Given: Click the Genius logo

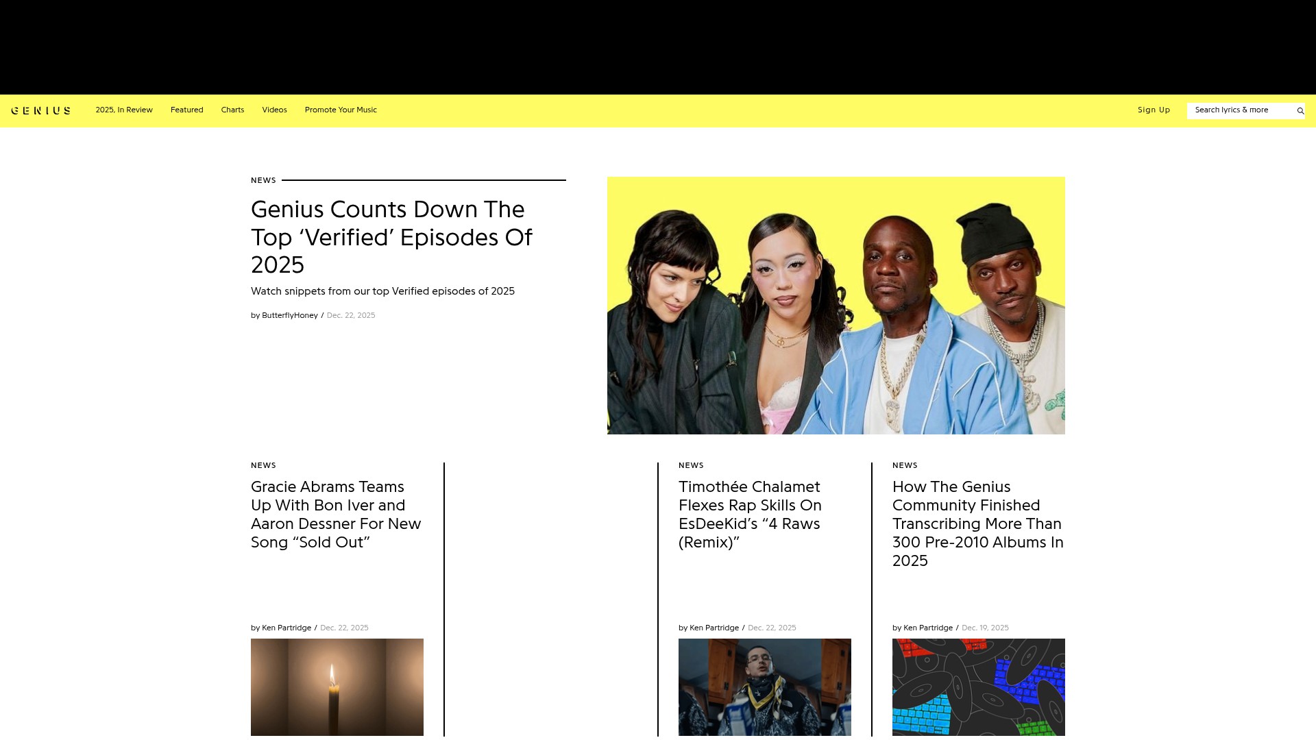Looking at the screenshot, I should click(x=40, y=110).
